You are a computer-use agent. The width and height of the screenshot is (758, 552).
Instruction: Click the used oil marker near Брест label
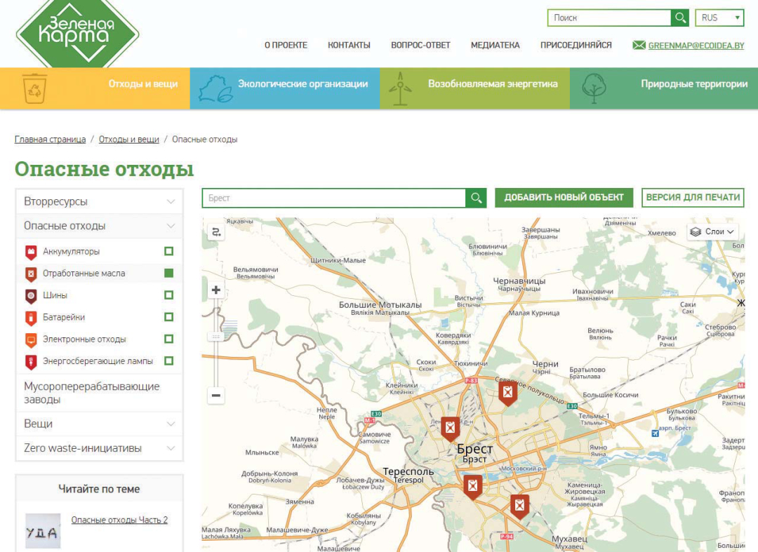451,427
